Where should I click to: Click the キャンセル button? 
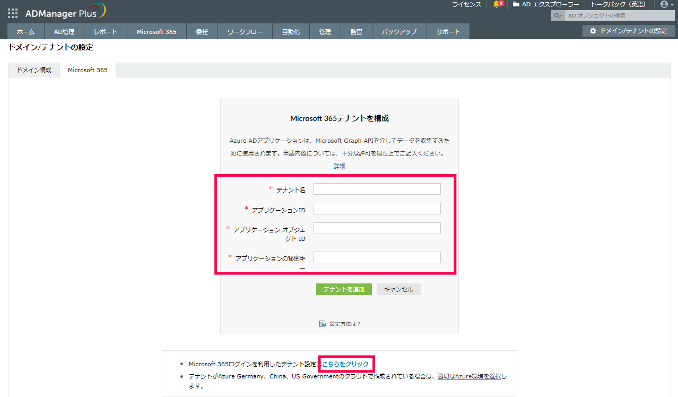pyautogui.click(x=398, y=289)
